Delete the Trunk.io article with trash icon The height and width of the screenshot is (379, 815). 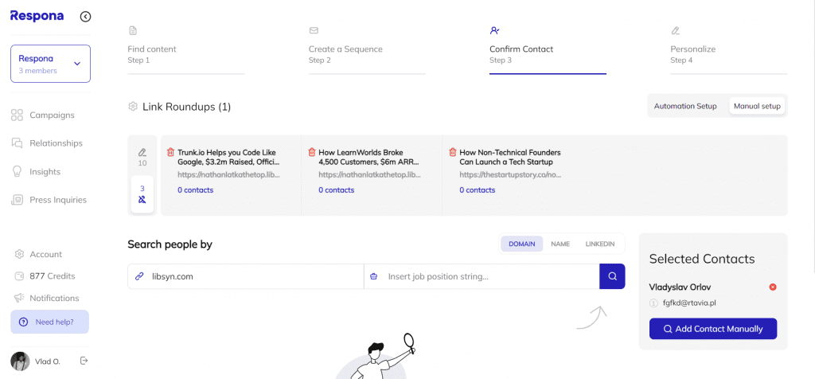pyautogui.click(x=170, y=152)
